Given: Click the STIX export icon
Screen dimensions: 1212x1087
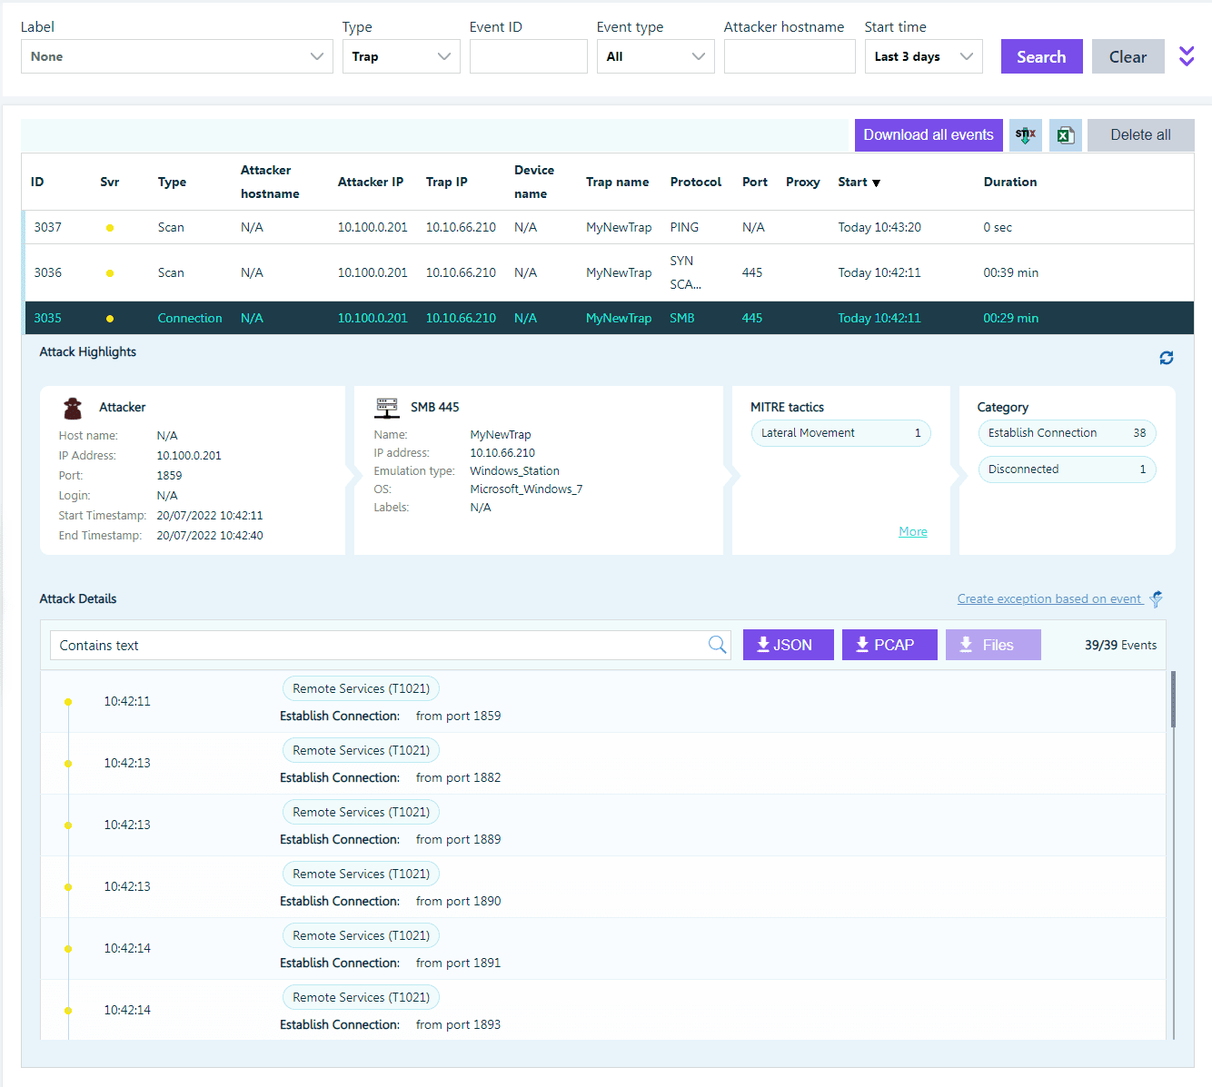Looking at the screenshot, I should tap(1026, 135).
